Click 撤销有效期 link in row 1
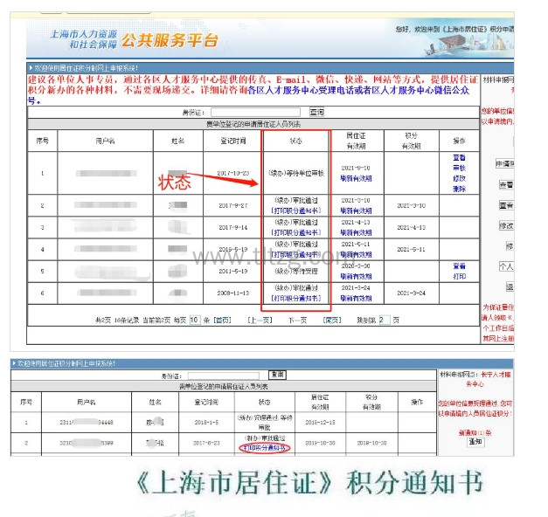 [x=356, y=177]
